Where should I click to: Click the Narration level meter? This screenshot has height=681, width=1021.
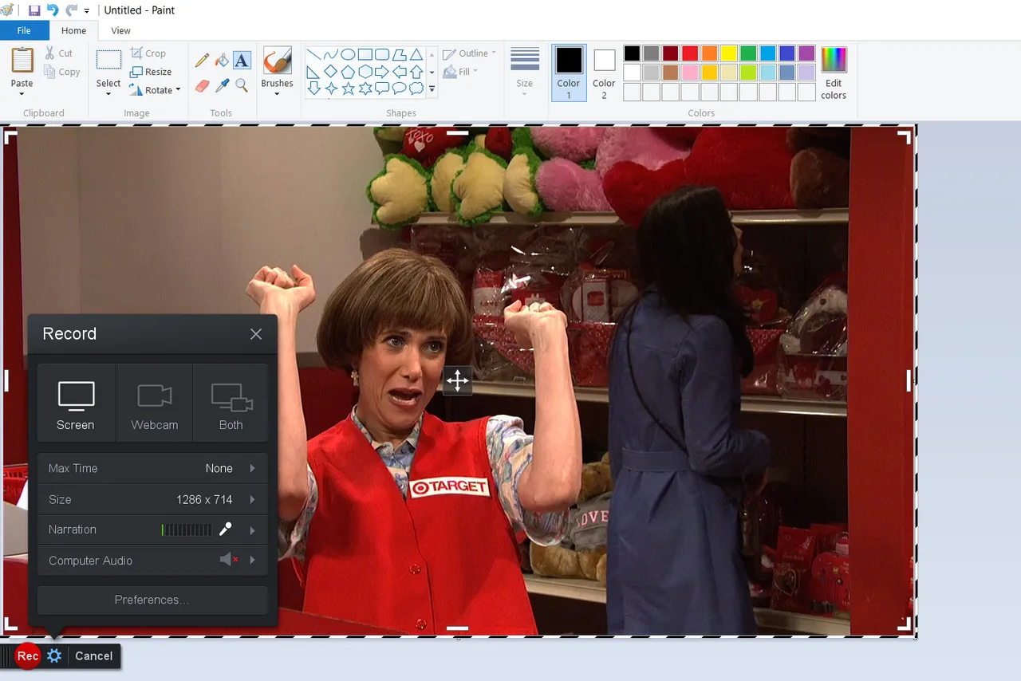pyautogui.click(x=187, y=529)
